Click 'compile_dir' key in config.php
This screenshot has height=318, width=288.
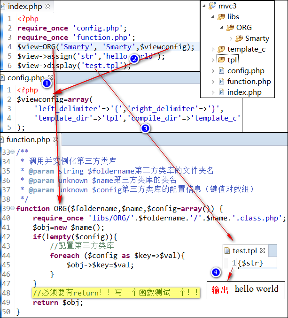pos(154,118)
